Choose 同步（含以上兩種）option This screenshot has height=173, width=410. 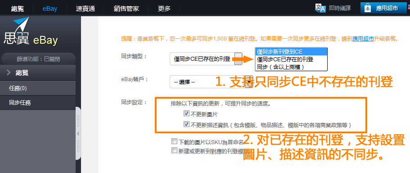click(291, 67)
